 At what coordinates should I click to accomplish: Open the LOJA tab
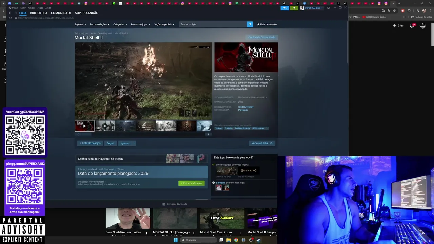23,13
